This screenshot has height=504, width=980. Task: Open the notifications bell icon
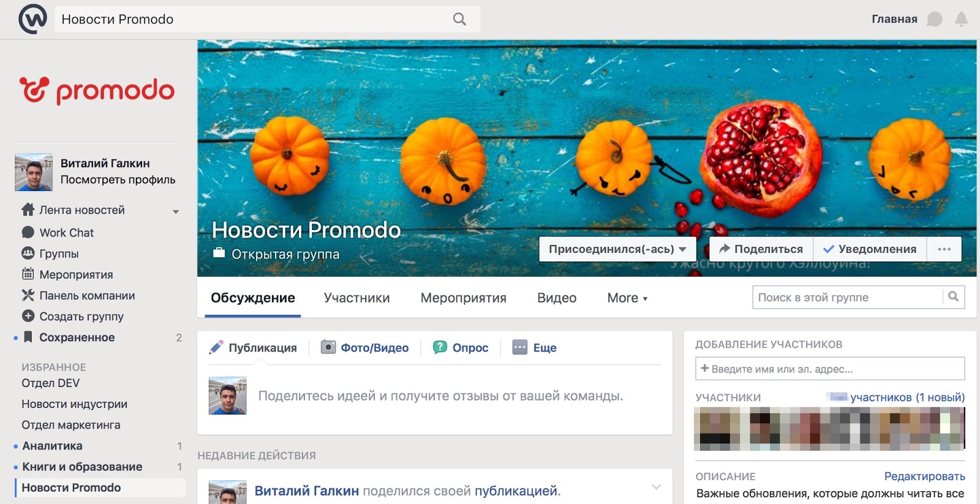pyautogui.click(x=962, y=19)
